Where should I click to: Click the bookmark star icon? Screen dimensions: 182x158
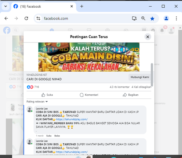click(x=152, y=19)
